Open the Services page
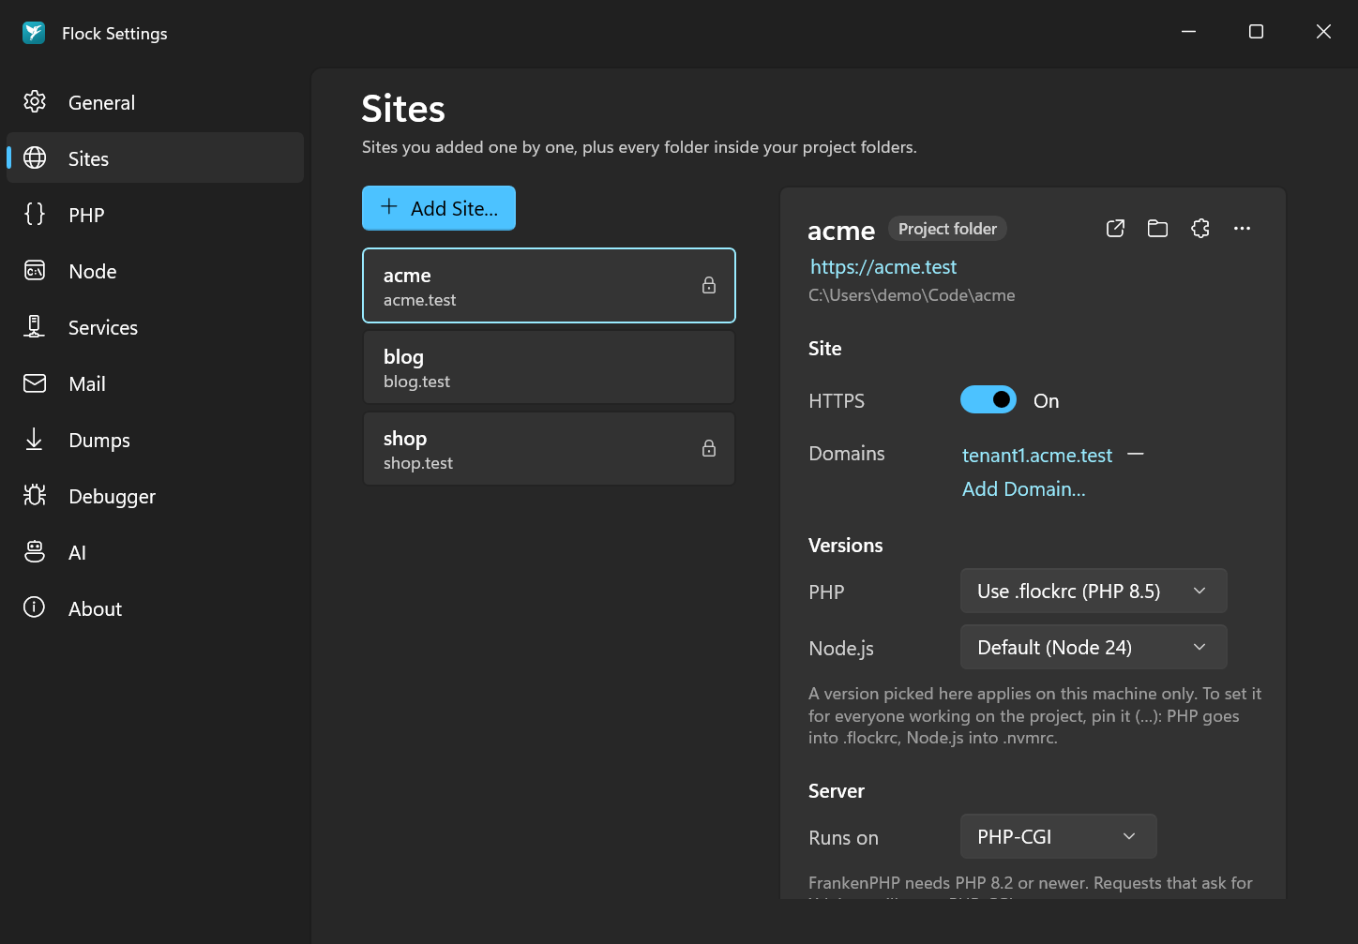This screenshot has width=1358, height=944. point(155,327)
